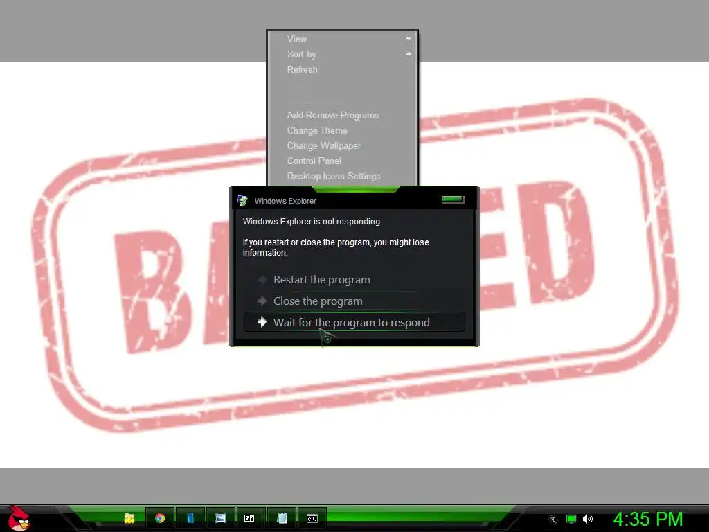Click the green monitor tray icon
Screen dimensions: 709x532
point(571,519)
